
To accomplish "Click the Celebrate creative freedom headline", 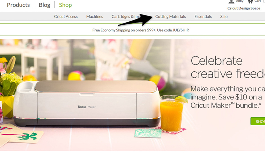I will tap(228, 67).
